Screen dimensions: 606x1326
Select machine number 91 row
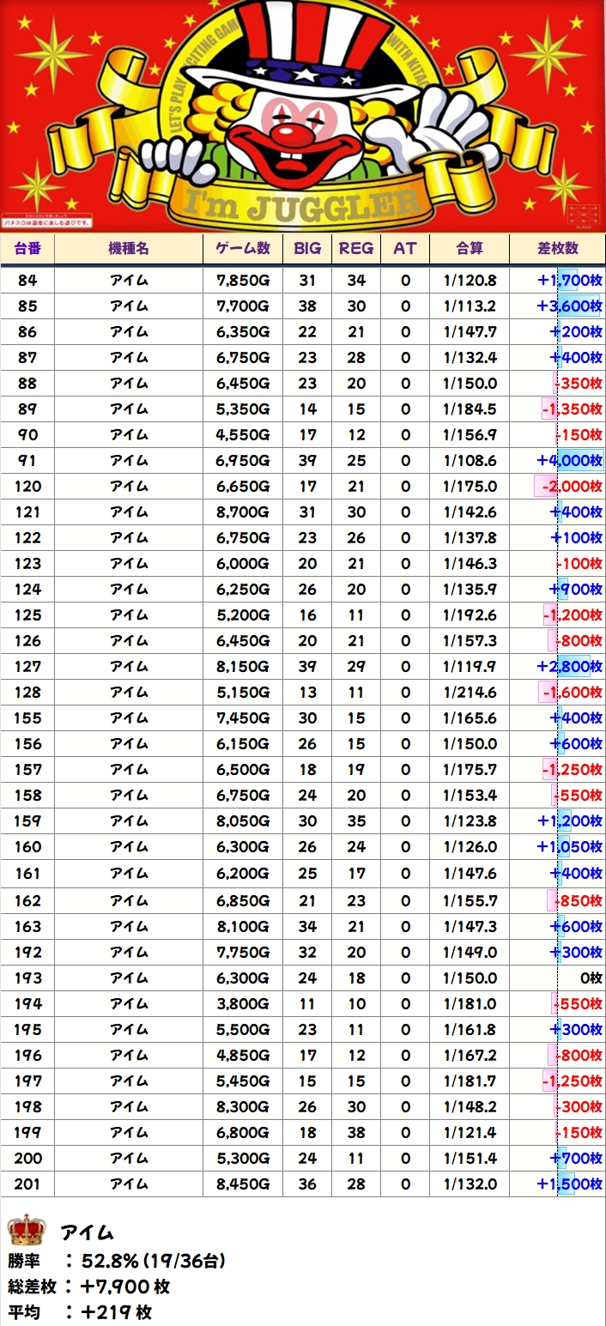[27, 461]
